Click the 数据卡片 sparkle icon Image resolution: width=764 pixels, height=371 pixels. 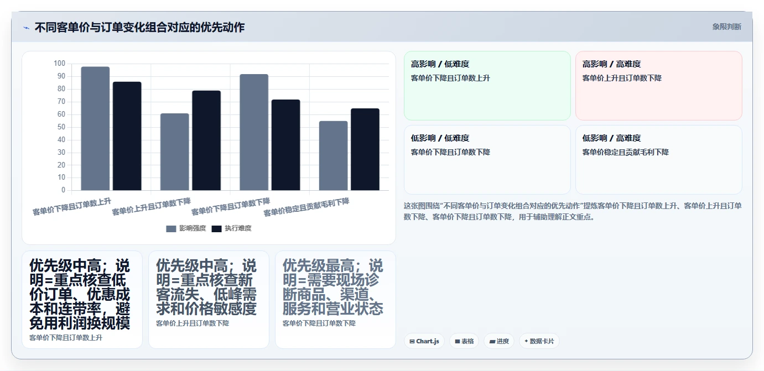coord(526,341)
